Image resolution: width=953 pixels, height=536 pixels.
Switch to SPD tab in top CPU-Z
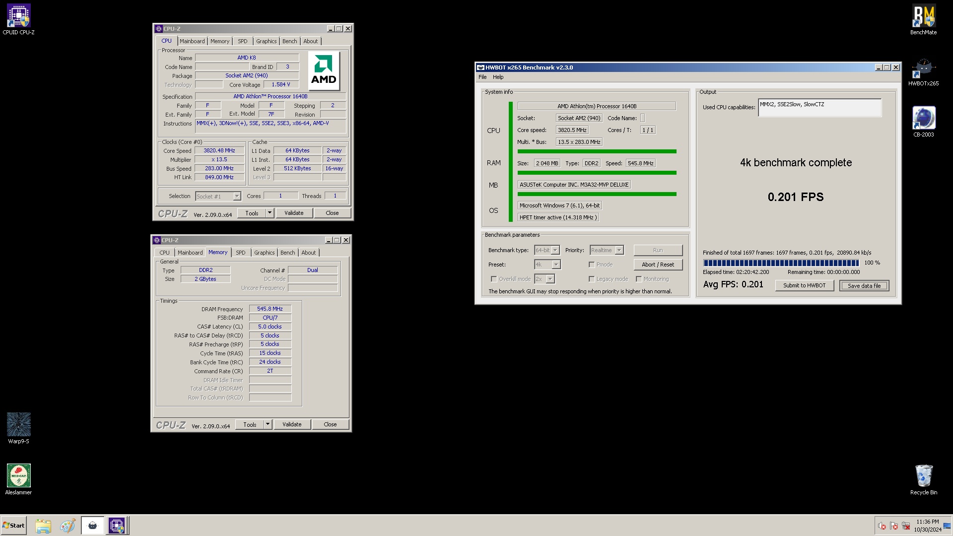click(x=242, y=41)
